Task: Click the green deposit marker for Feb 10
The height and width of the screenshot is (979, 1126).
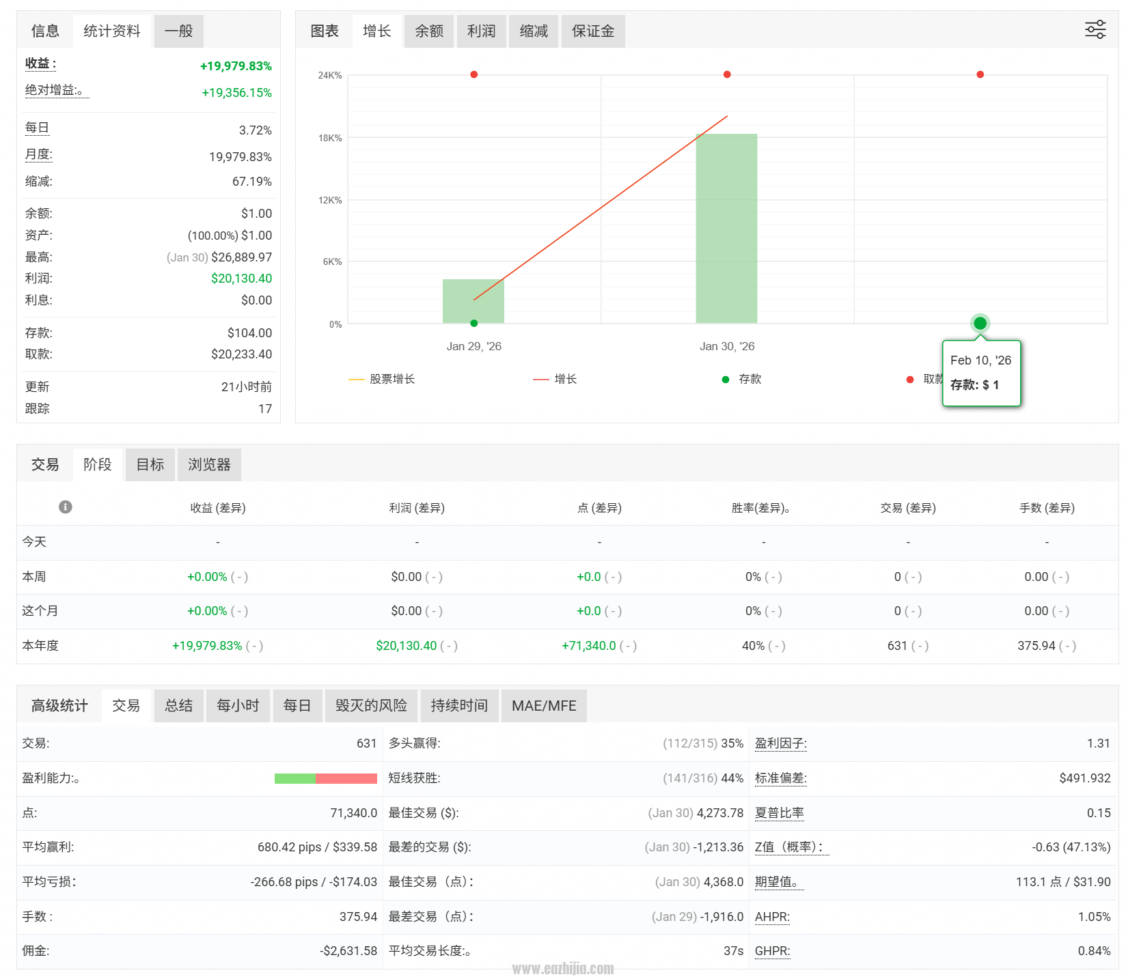Action: coord(980,323)
